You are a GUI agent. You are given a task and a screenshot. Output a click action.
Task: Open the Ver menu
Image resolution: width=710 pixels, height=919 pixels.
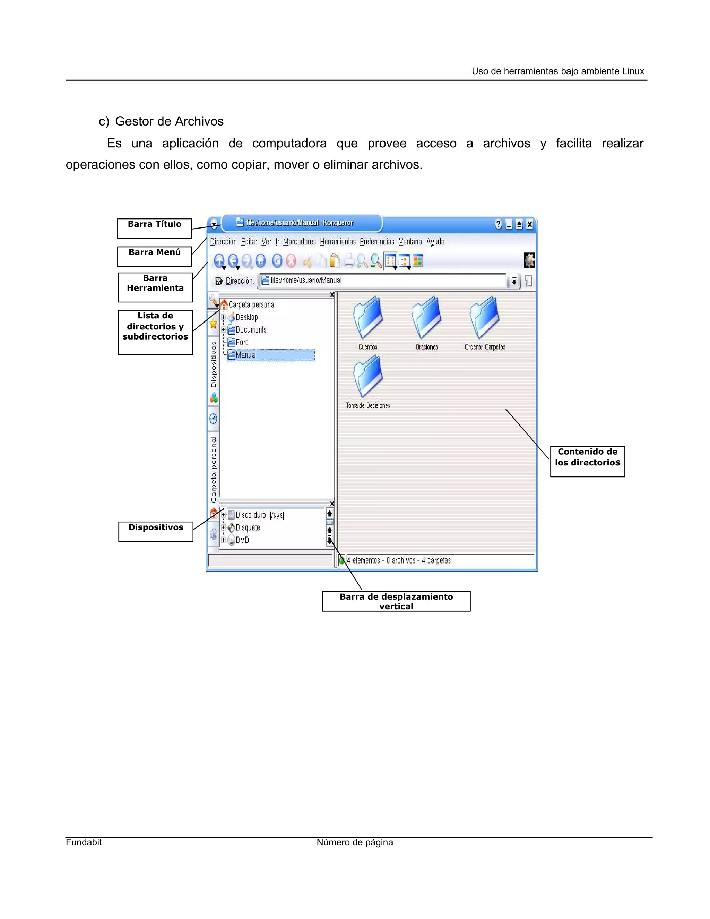click(x=267, y=242)
